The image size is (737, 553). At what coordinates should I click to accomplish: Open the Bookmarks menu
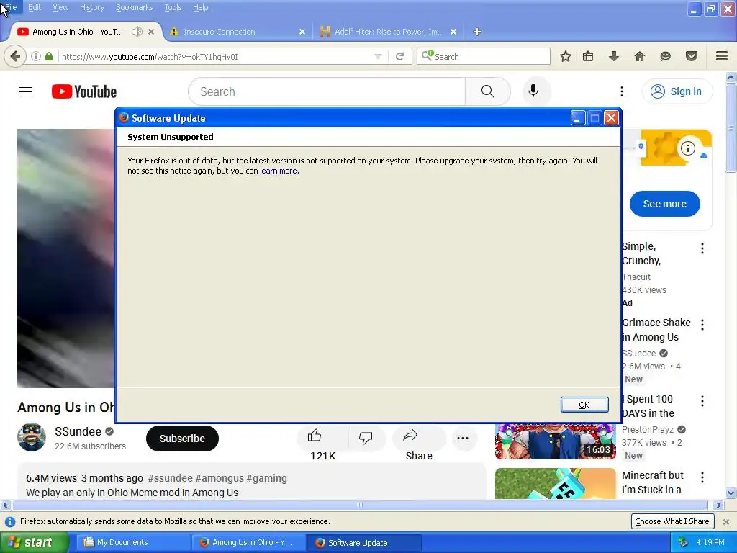coord(134,7)
